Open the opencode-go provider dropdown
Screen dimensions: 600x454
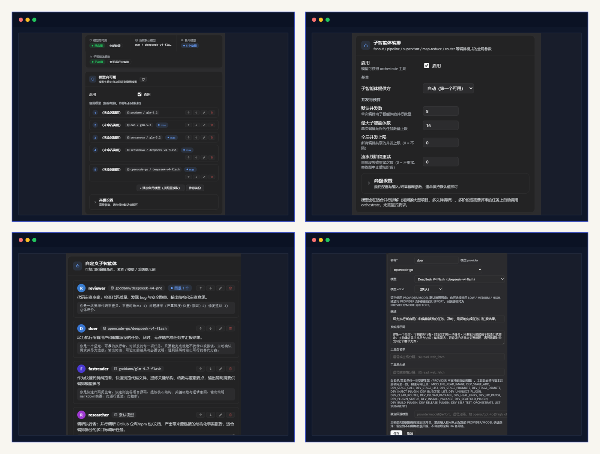(436, 270)
